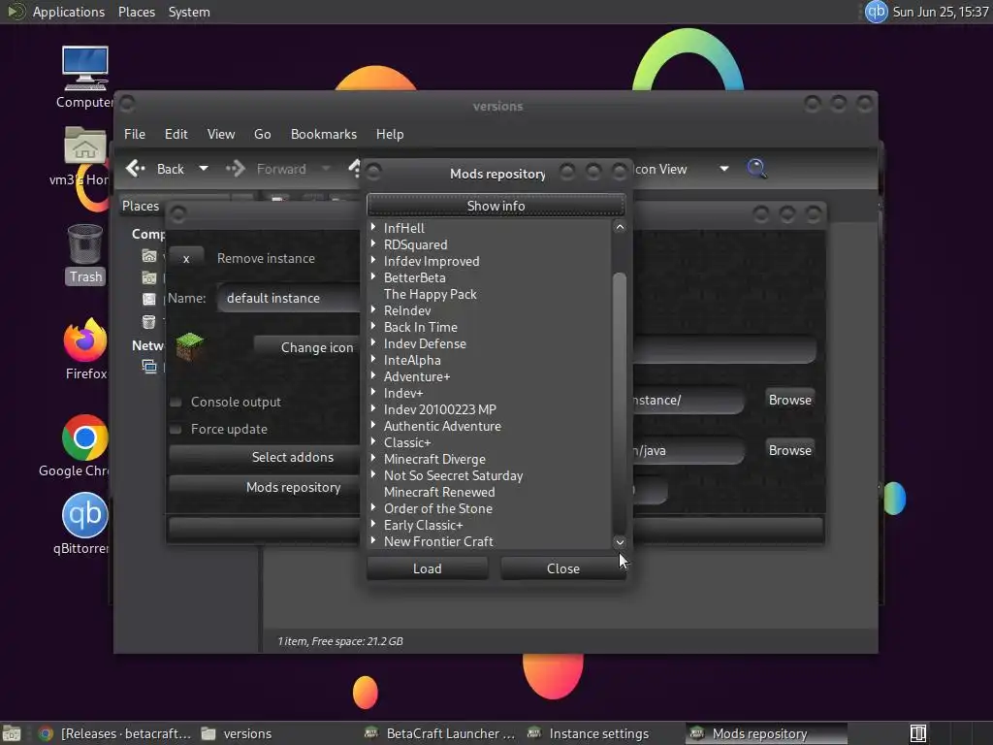This screenshot has height=745, width=993.
Task: Click Browse next to java path
Action: [x=789, y=450]
